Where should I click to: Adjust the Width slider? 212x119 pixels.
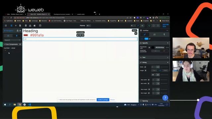tap(164, 67)
